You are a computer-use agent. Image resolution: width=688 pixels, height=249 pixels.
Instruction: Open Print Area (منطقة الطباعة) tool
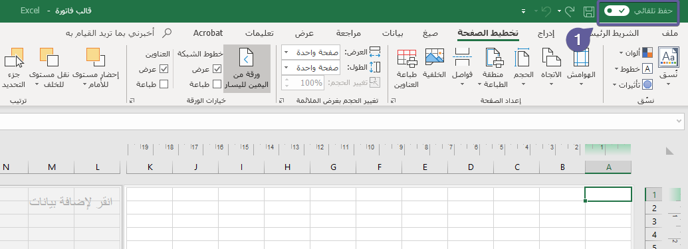495,58
